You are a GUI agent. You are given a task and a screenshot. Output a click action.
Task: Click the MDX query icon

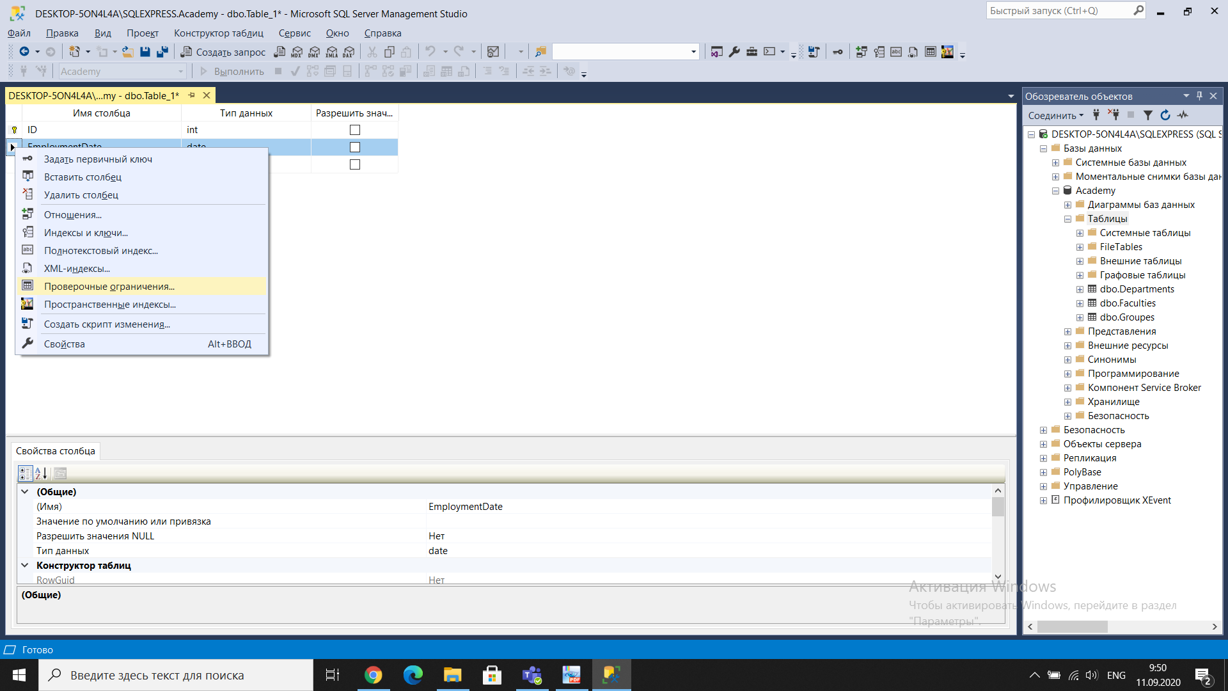coord(297,52)
